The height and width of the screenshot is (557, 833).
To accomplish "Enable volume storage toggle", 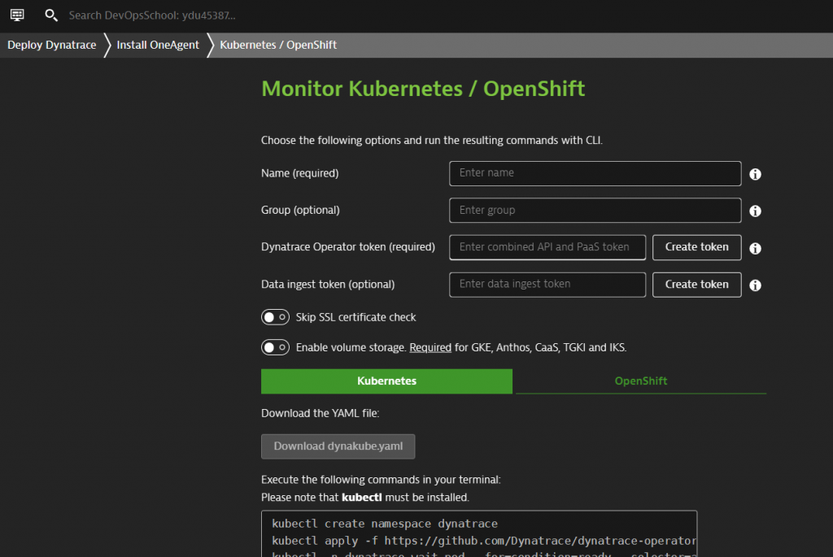I will [275, 347].
